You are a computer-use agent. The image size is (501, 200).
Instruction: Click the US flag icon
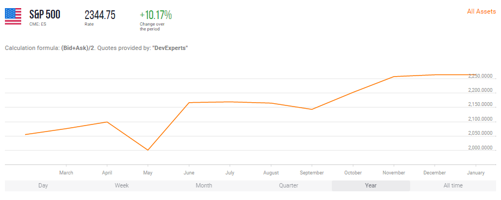[13, 16]
